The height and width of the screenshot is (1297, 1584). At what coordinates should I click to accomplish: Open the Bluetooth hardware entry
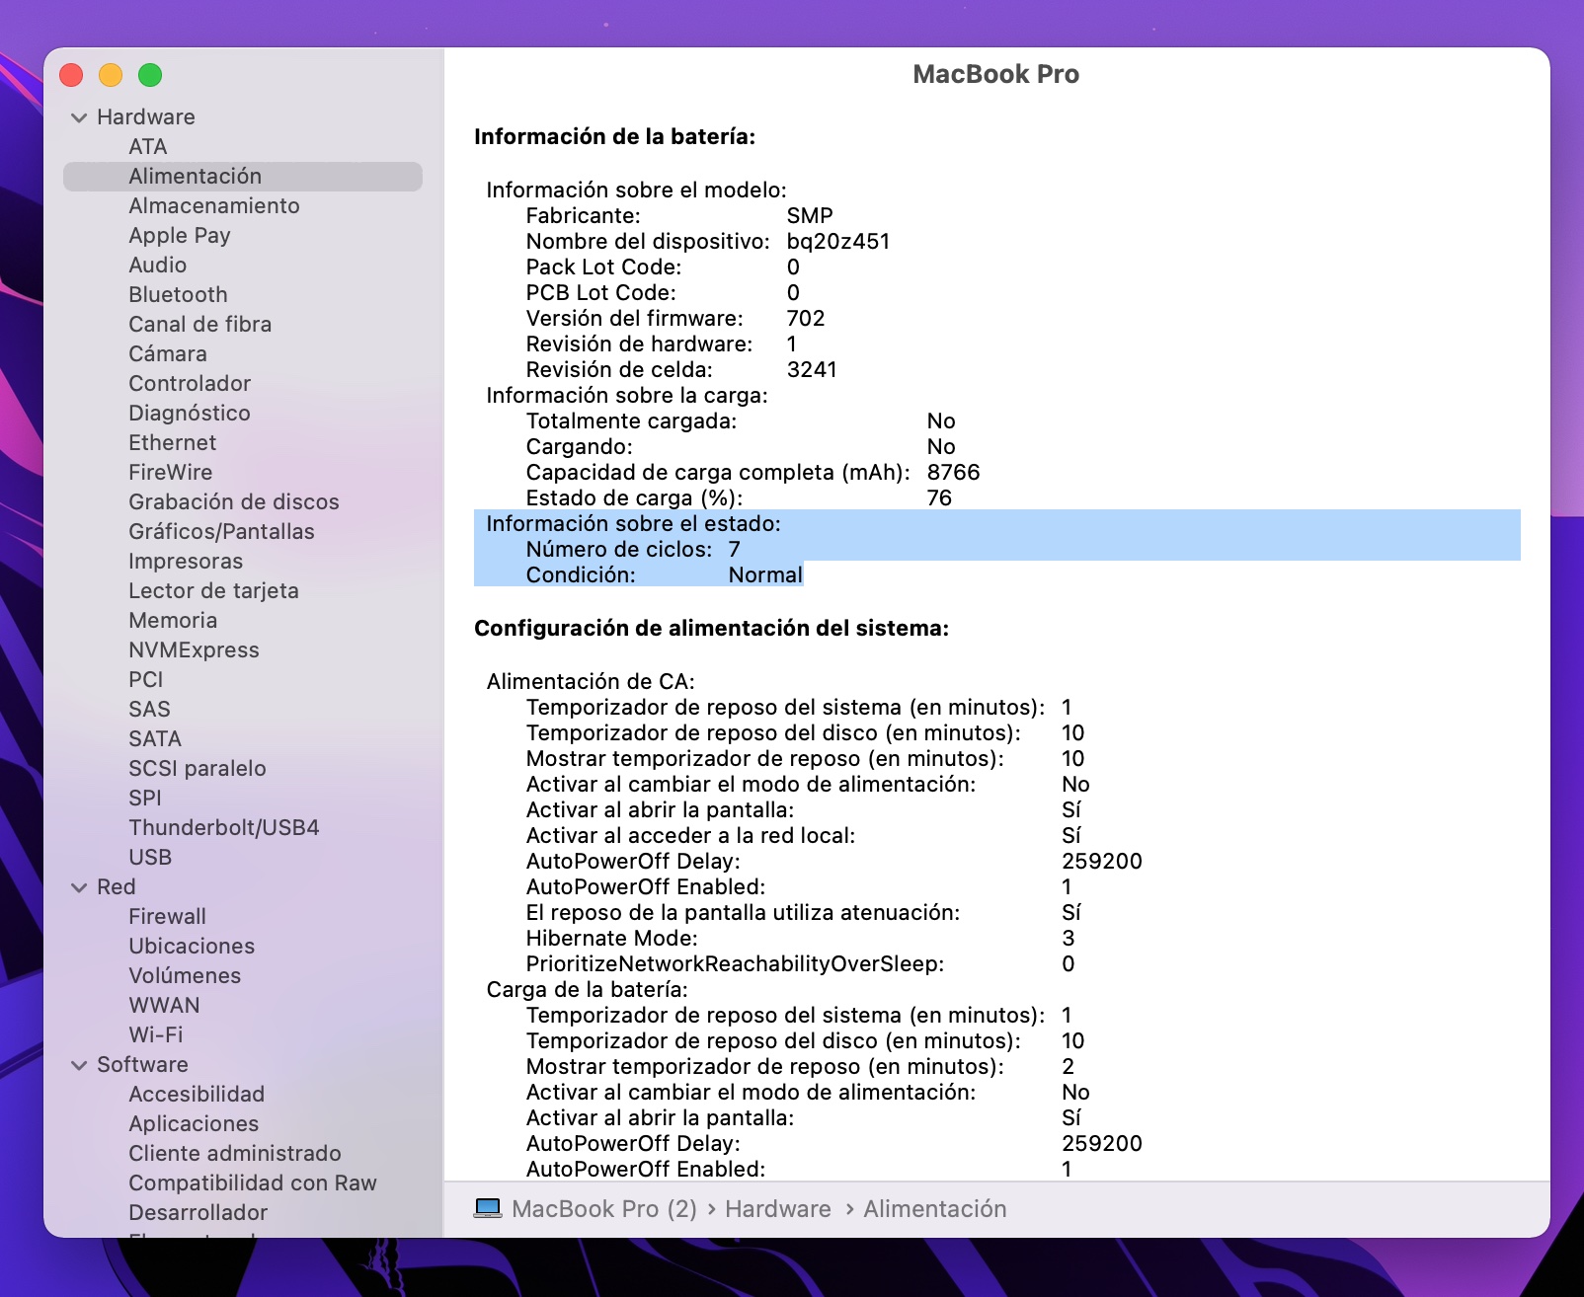[x=178, y=294]
